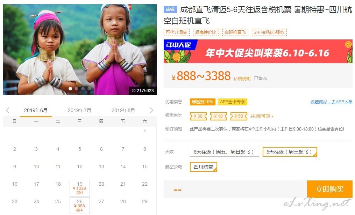355x215 pixels.
Task: Select 6天往返 (周五、周日起飞) option
Action: (224, 152)
